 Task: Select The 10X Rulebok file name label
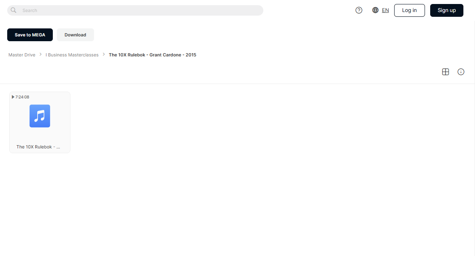tap(38, 147)
